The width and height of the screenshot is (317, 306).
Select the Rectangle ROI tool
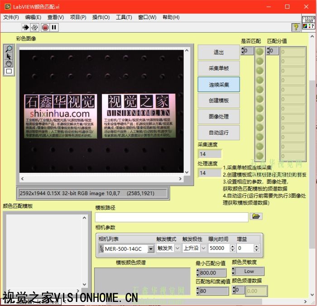click(x=9, y=71)
